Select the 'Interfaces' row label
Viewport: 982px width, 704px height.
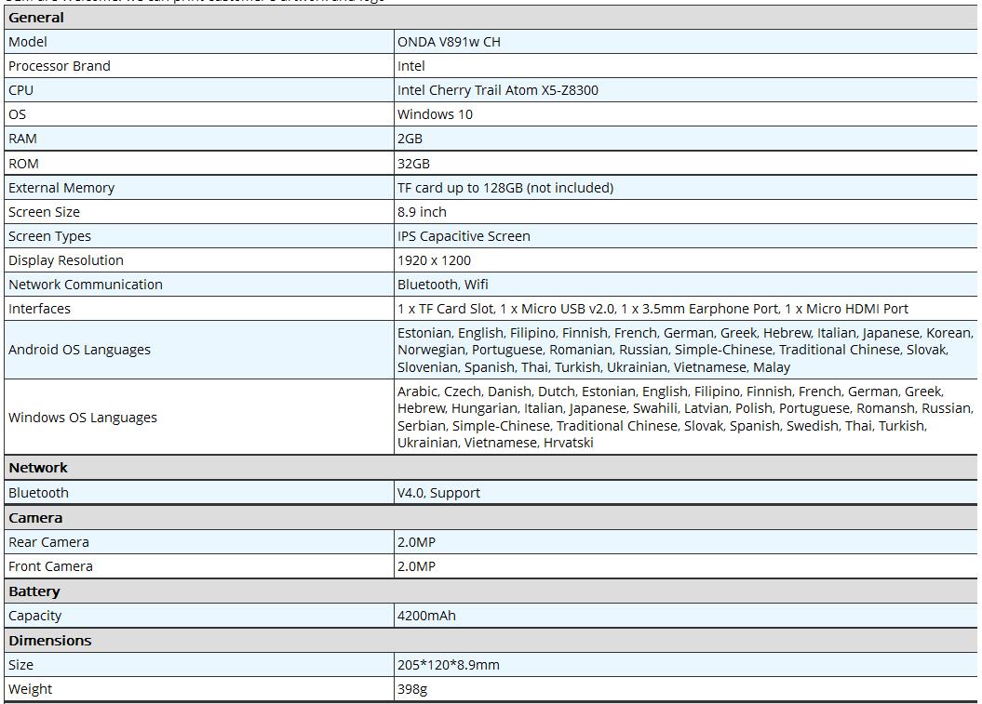(39, 309)
